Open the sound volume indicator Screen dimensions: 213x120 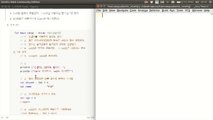point(197,2)
